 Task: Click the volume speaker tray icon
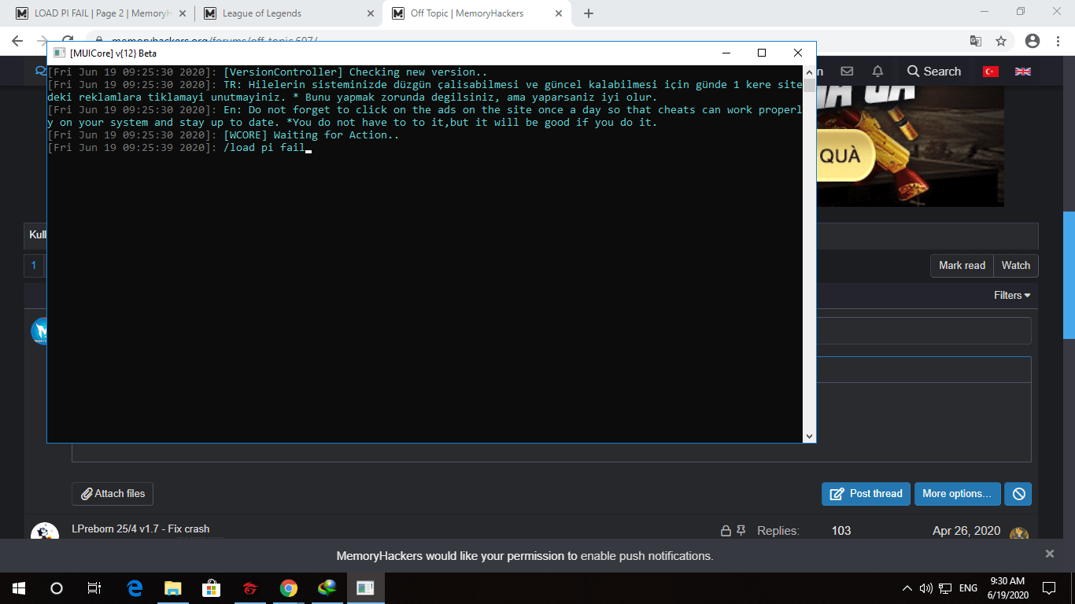click(925, 588)
